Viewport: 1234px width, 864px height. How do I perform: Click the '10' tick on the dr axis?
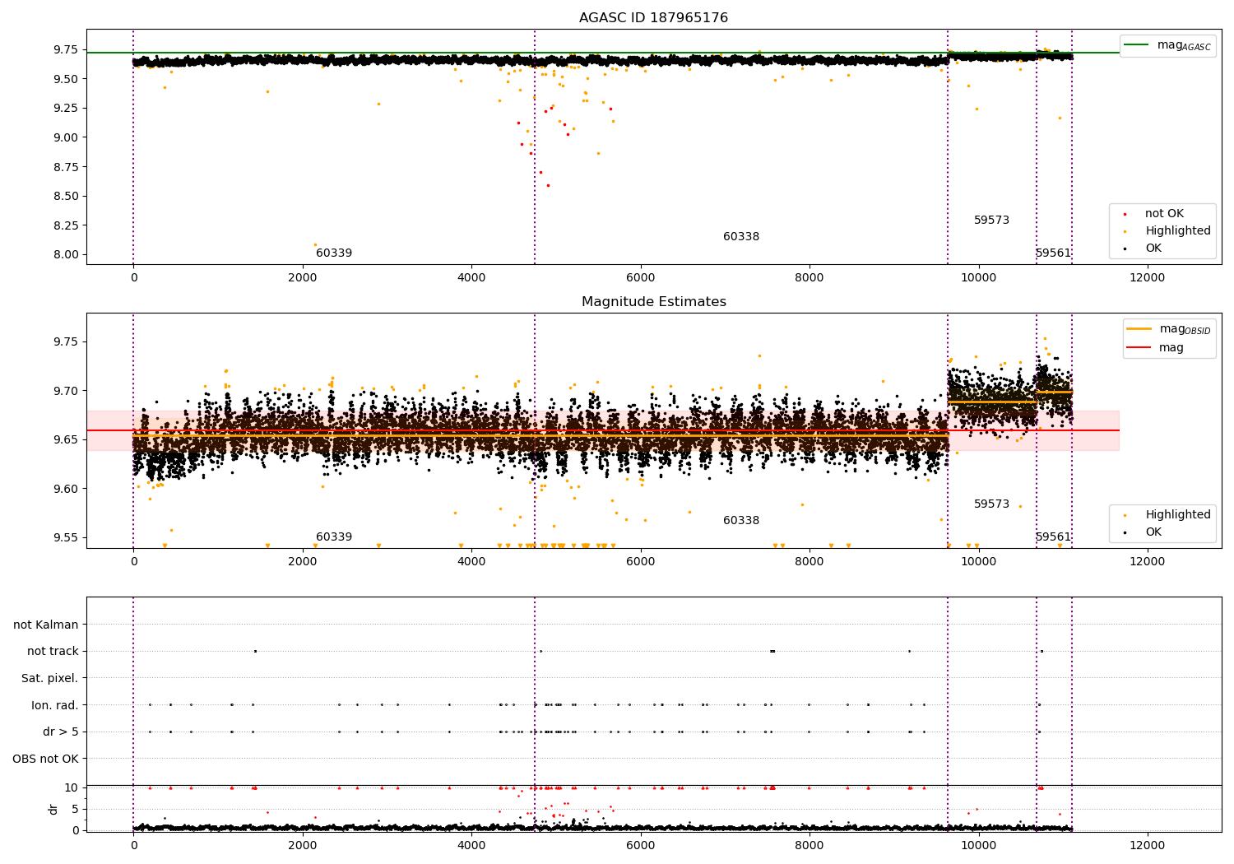[72, 787]
